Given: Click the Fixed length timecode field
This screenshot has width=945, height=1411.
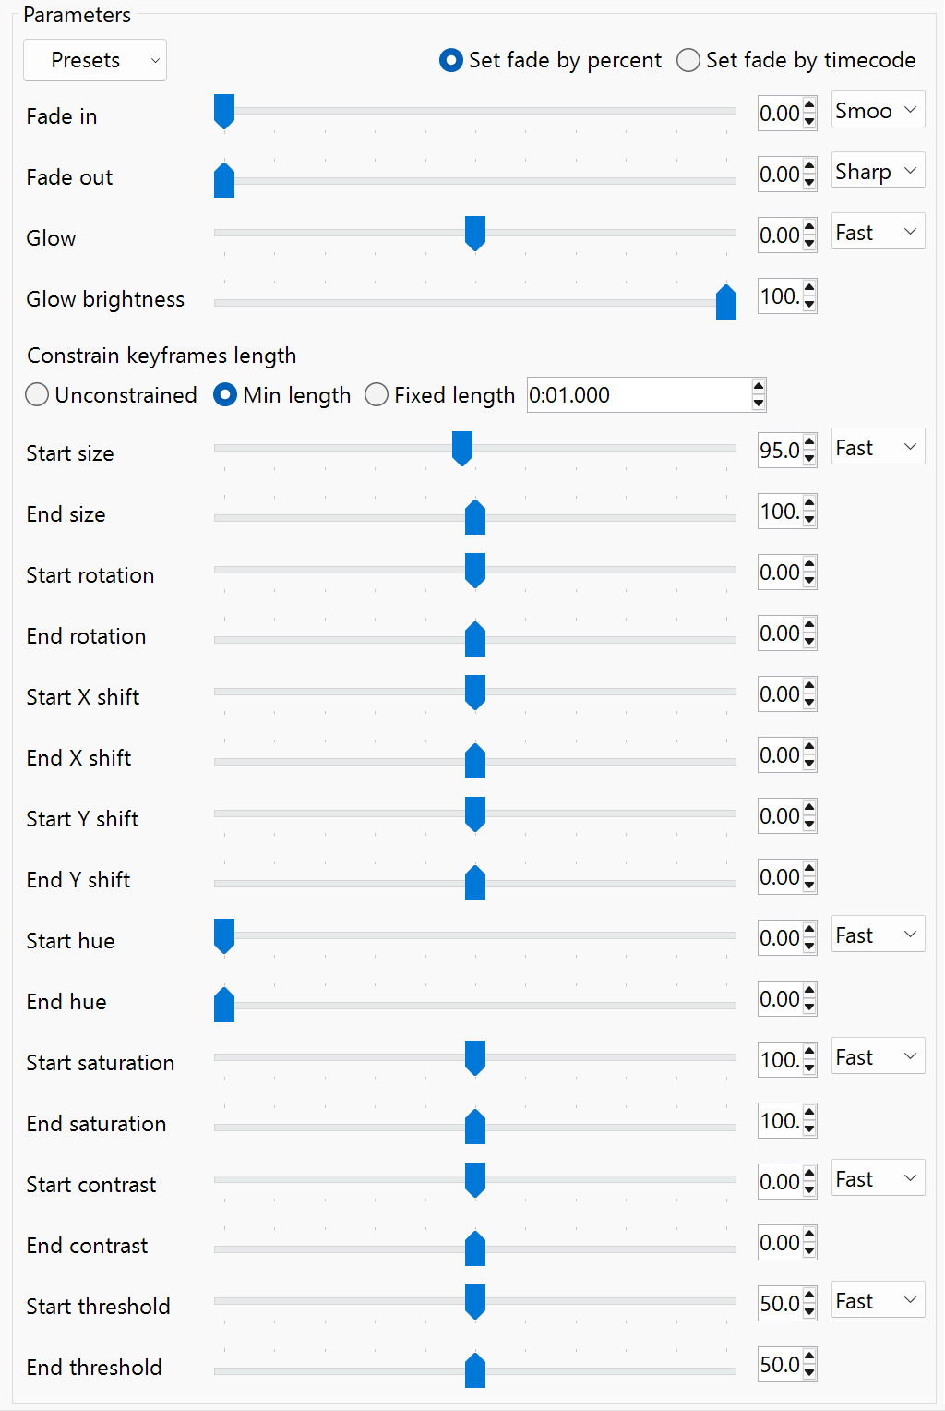Looking at the screenshot, I should point(640,395).
